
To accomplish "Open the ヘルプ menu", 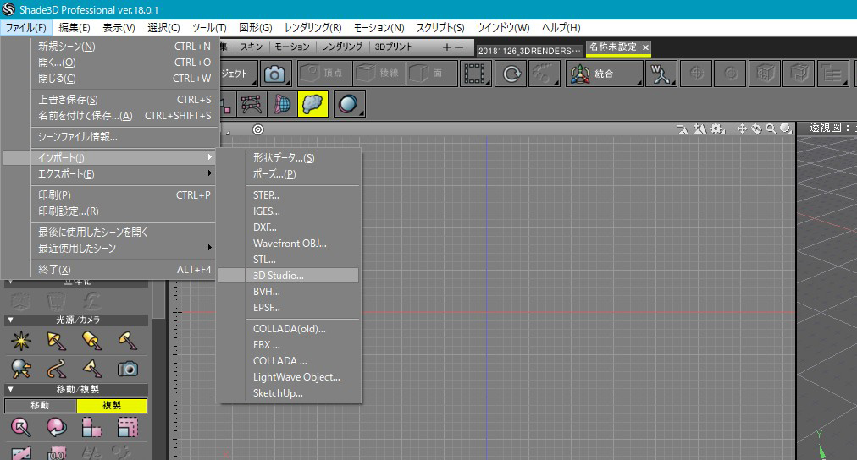I will tap(561, 27).
